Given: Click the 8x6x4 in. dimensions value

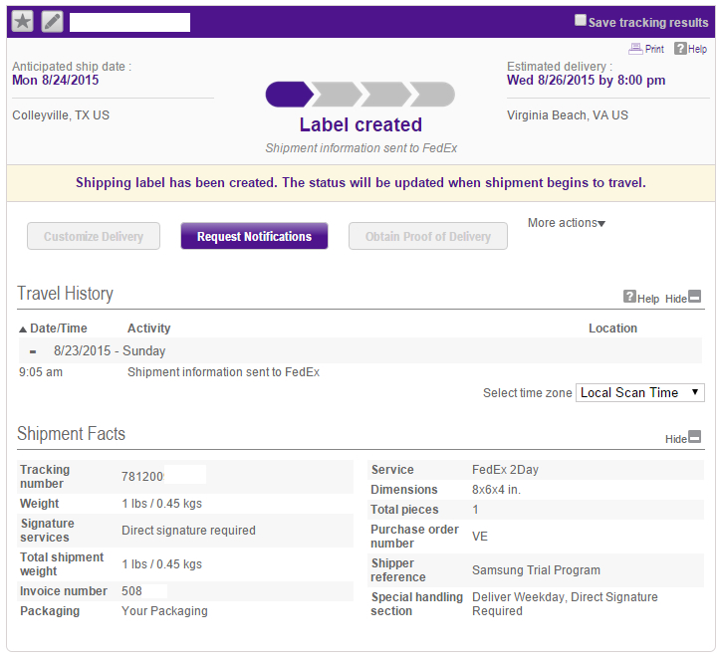Looking at the screenshot, I should 496,490.
